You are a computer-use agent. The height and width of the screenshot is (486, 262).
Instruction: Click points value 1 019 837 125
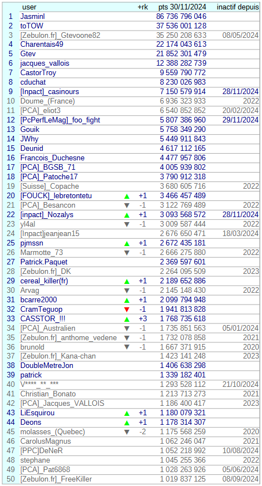182,479
